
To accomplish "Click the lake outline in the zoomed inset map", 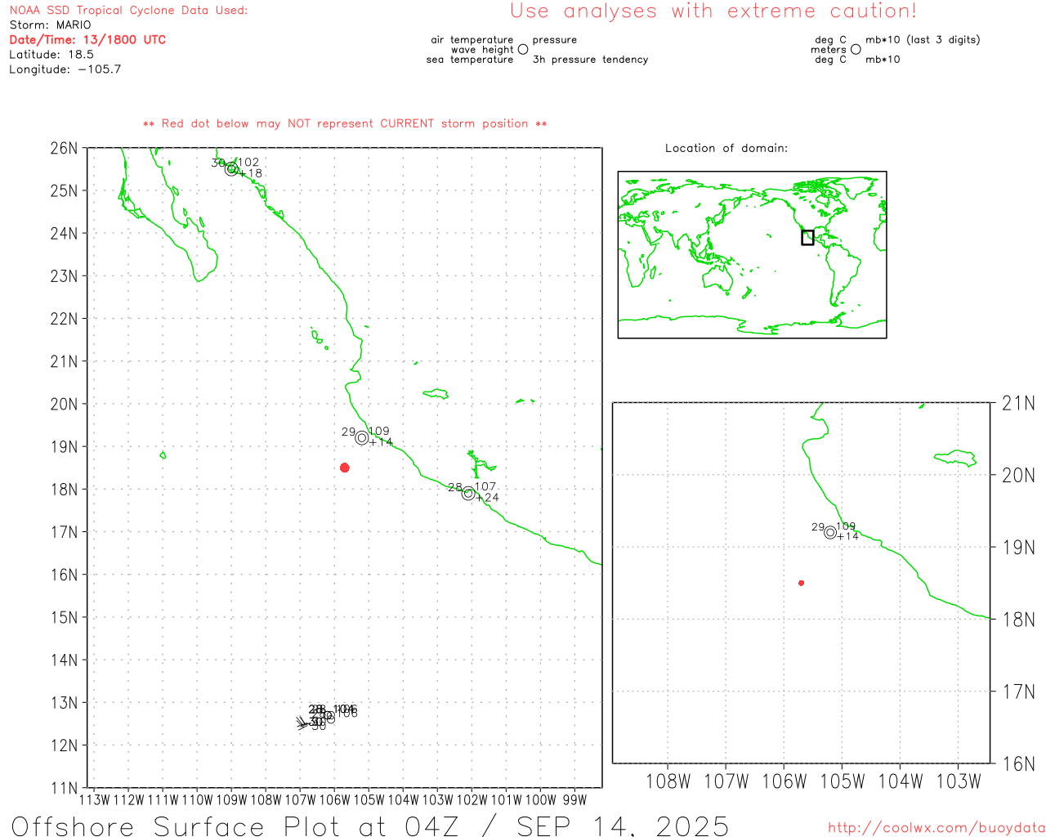I will coord(955,458).
